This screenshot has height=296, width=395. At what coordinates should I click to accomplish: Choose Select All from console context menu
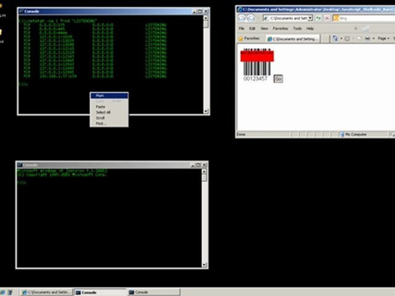tap(109, 112)
